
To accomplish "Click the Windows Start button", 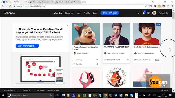I will (x=3, y=95).
